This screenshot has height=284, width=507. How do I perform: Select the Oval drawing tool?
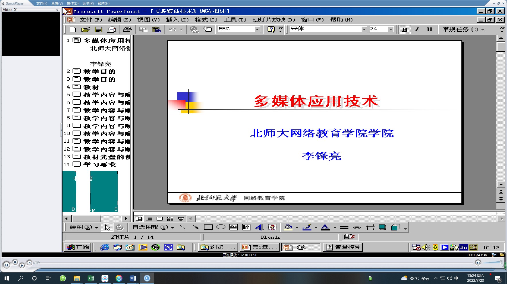click(x=221, y=227)
